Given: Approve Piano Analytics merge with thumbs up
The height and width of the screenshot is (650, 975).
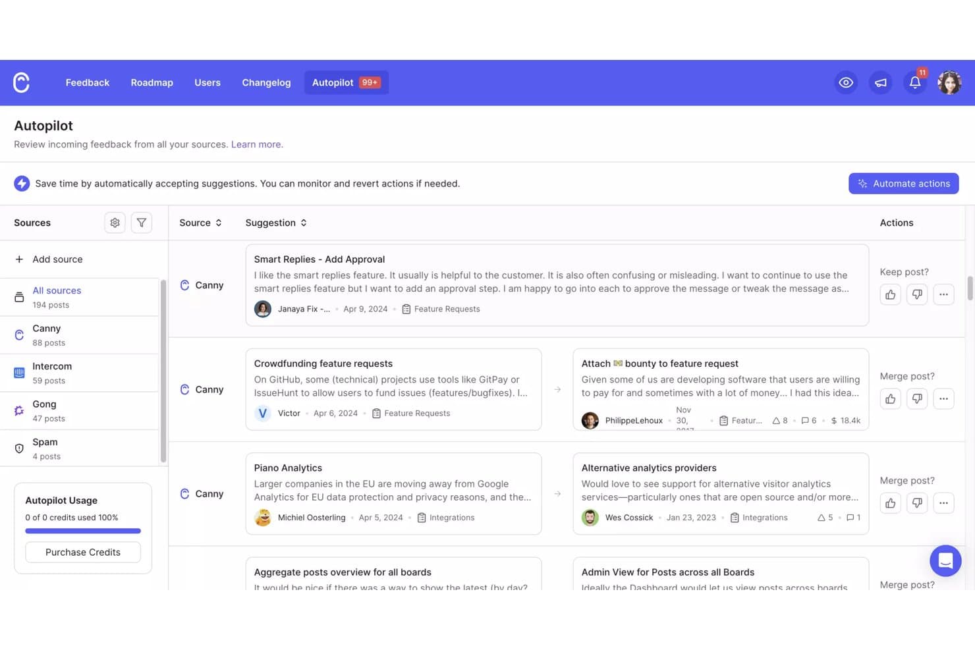Looking at the screenshot, I should [x=890, y=503].
